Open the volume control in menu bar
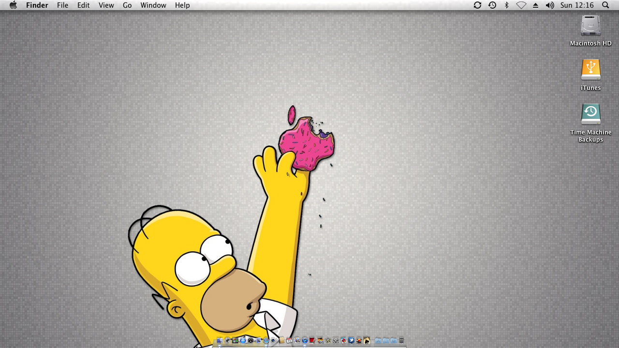Image resolution: width=619 pixels, height=348 pixels. pyautogui.click(x=550, y=5)
